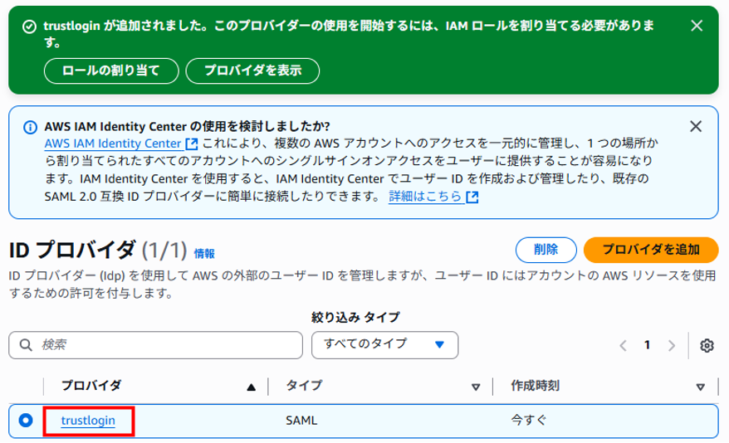Image resolution: width=729 pixels, height=443 pixels.
Task: Open table preferences gear icon
Action: (707, 345)
